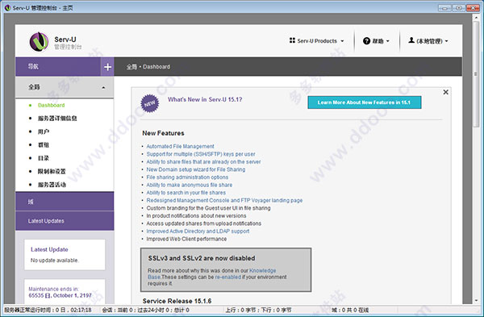Click the server uptime status bar entry
The height and width of the screenshot is (317, 484).
pyautogui.click(x=48, y=310)
